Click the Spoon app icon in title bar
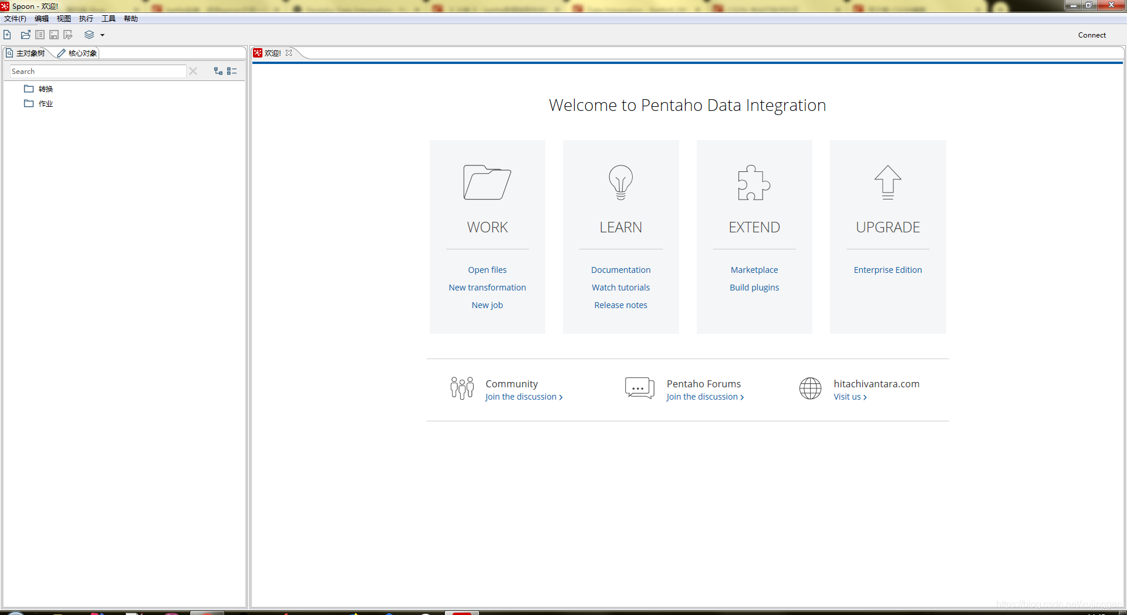 [5, 6]
